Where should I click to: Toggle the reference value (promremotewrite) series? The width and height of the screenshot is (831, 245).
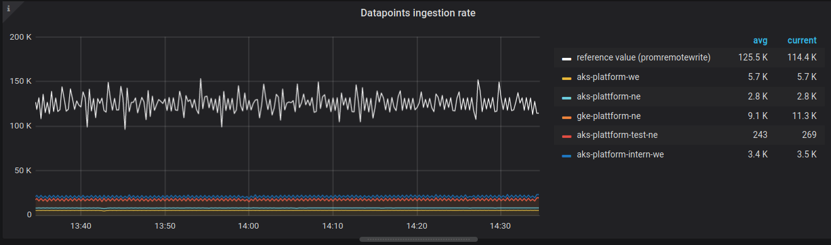click(643, 57)
